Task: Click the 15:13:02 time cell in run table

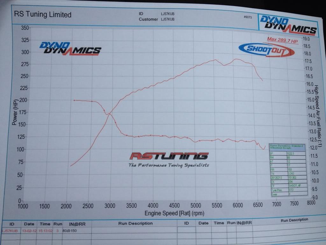Action: [x=45, y=231]
